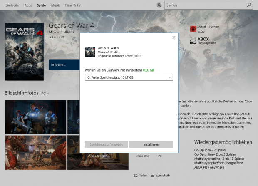The image size is (258, 186).
Task: Close the install dialog
Action: [x=174, y=37]
